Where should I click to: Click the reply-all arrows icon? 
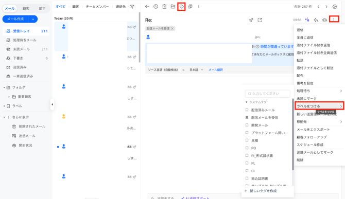click(x=325, y=20)
